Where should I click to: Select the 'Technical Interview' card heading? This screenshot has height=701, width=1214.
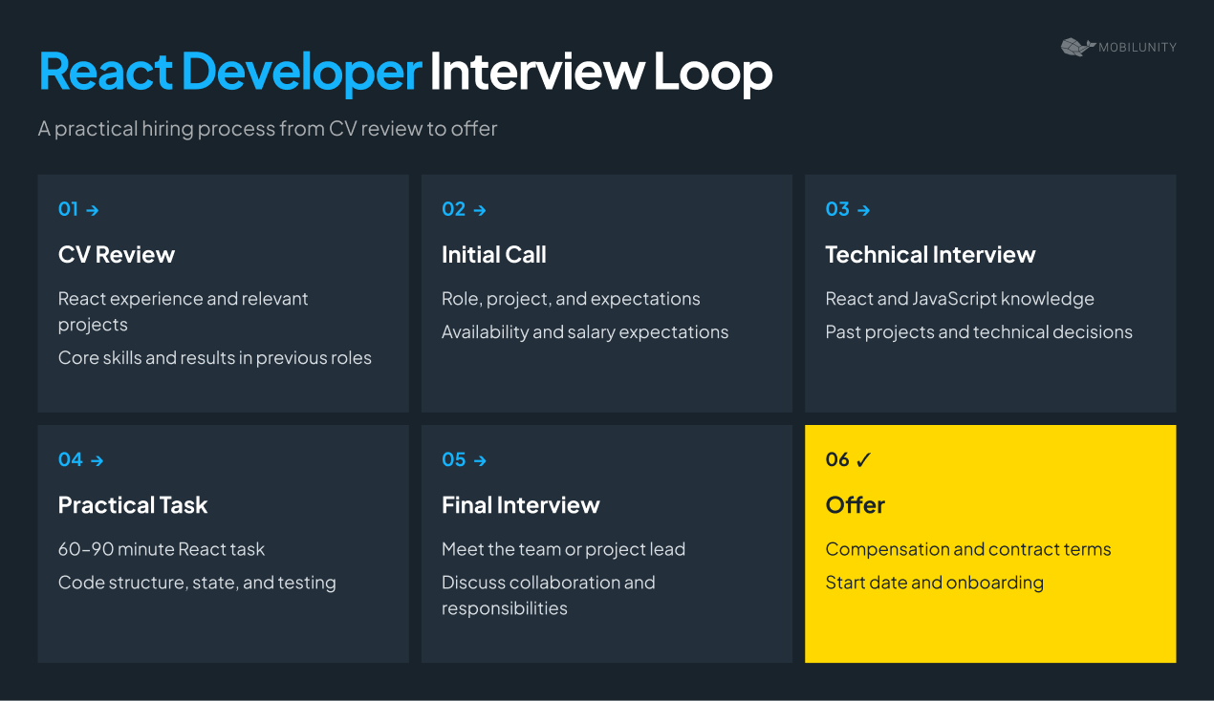tap(930, 255)
